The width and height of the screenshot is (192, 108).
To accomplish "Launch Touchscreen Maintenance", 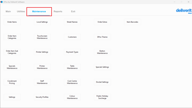I will point(42,37).
